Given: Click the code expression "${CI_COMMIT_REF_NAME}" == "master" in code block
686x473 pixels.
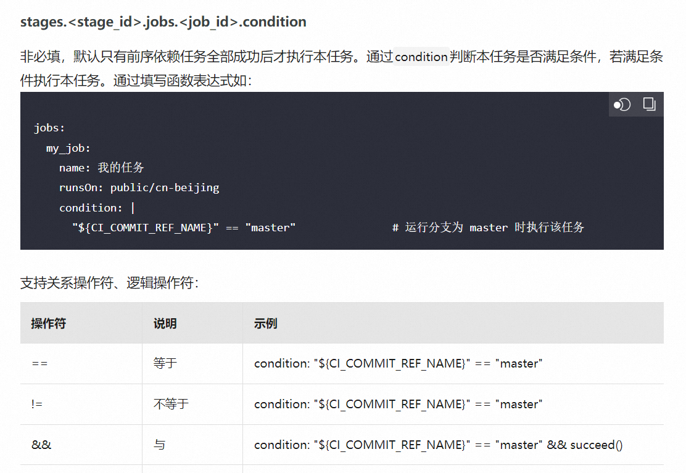Looking at the screenshot, I should click(x=184, y=228).
